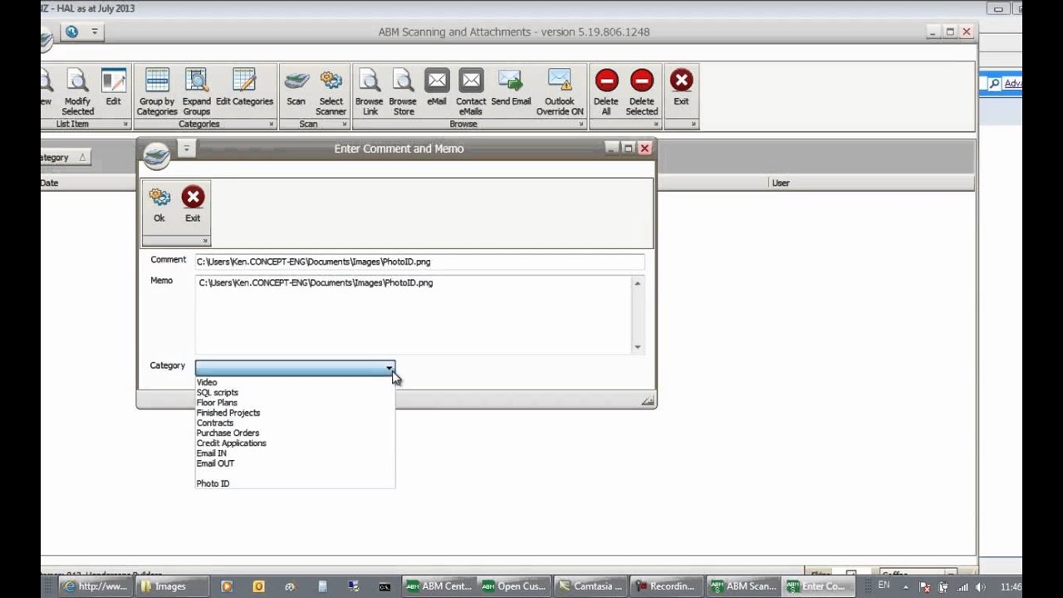Click inside the Memo text area
This screenshot has height=598, width=1063.
414,315
